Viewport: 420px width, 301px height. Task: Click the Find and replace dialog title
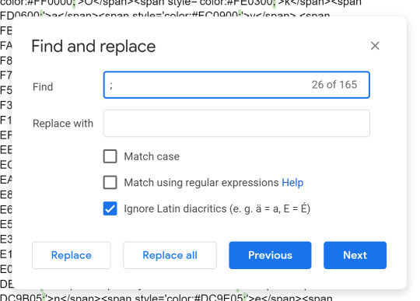coord(93,47)
